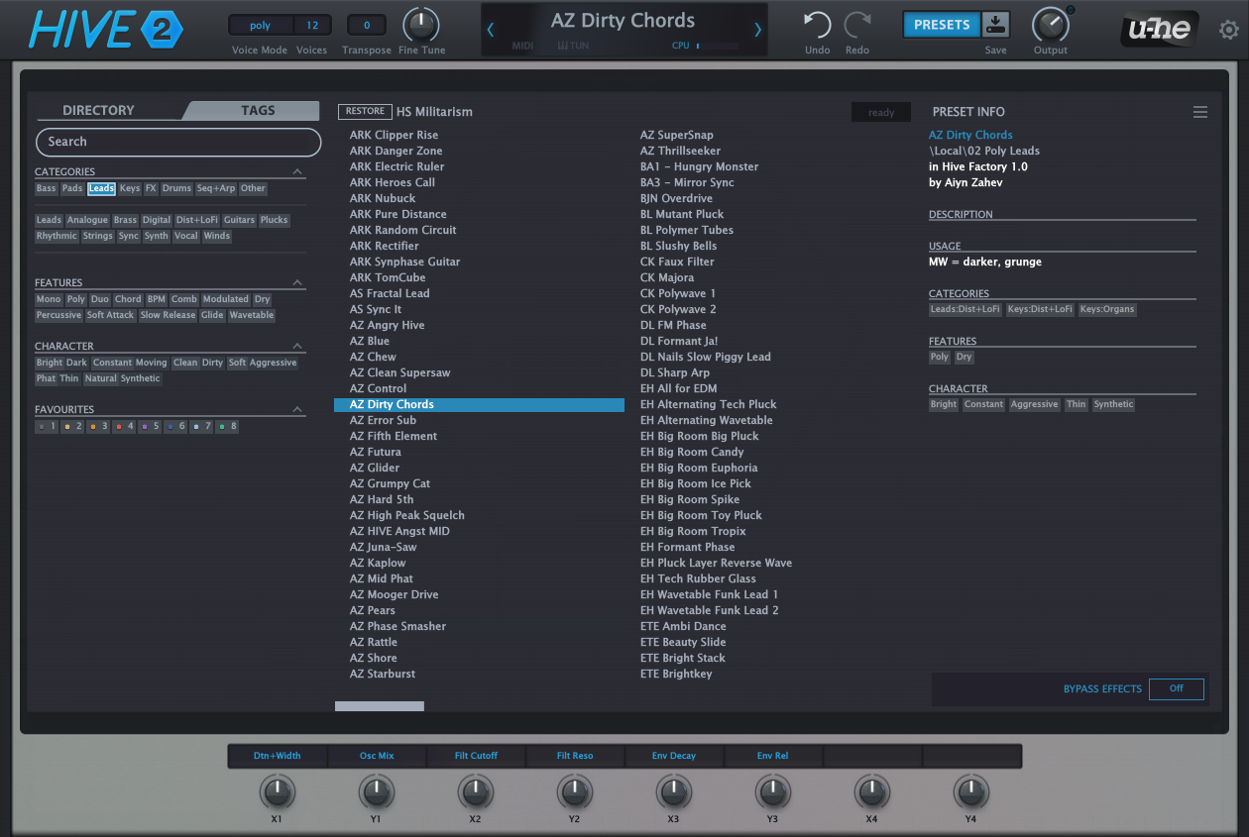Toggle the Bass category tag

click(47, 188)
